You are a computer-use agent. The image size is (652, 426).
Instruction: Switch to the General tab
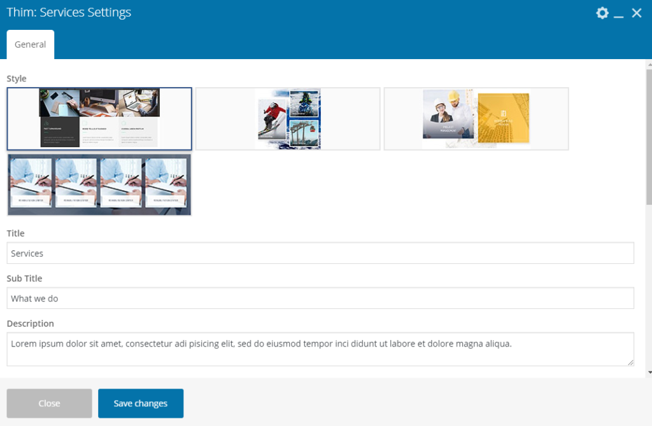[30, 44]
